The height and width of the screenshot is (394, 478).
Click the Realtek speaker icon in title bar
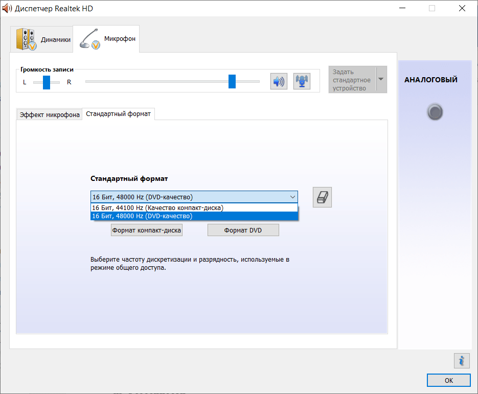(x=7, y=8)
